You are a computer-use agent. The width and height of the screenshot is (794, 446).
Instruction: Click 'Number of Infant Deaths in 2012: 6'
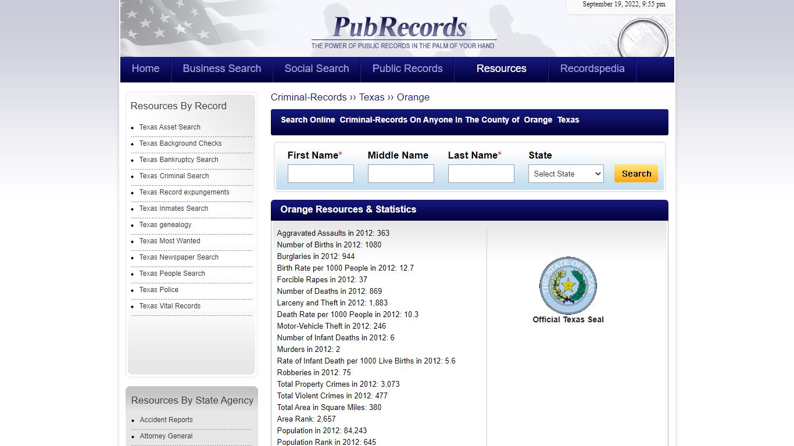coord(335,337)
